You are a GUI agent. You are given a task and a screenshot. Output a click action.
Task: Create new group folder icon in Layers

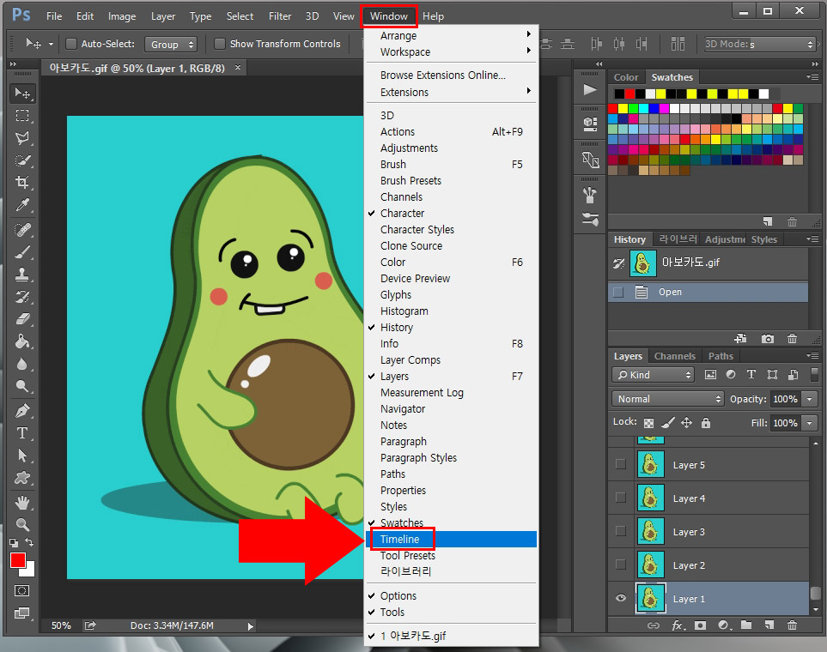(x=745, y=625)
